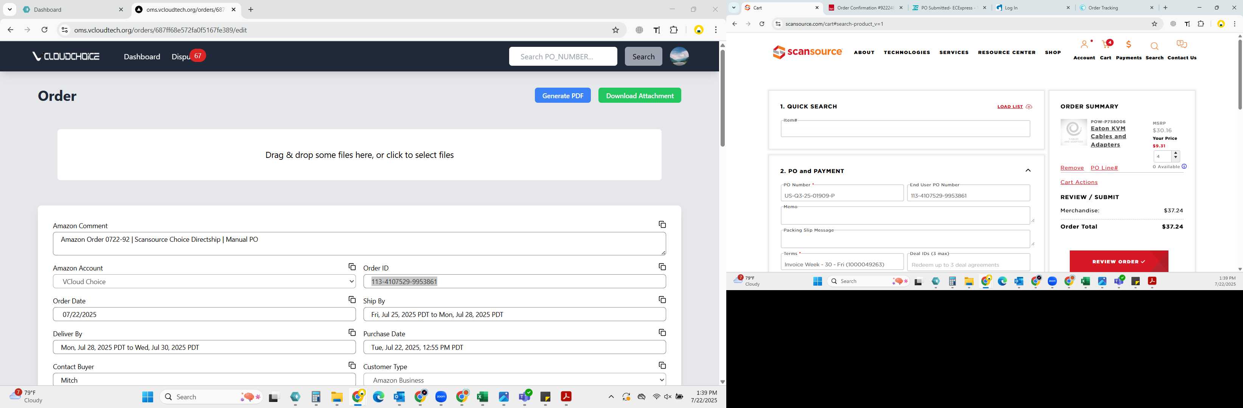Open File Explorer from the main taskbar
The width and height of the screenshot is (1243, 408).
[x=337, y=396]
